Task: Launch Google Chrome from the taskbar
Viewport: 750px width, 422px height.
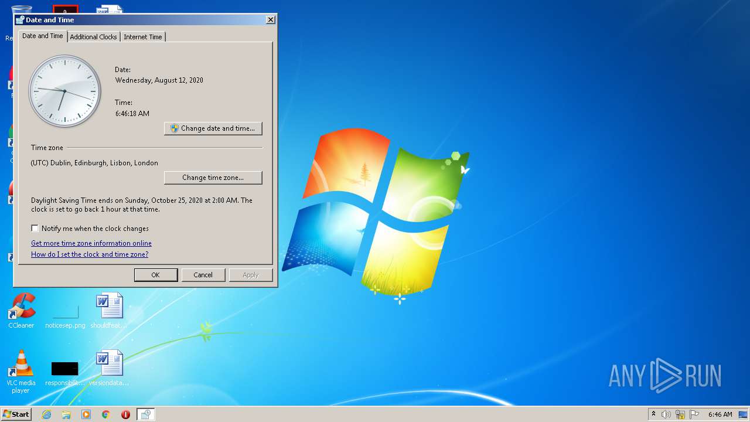Action: point(106,414)
